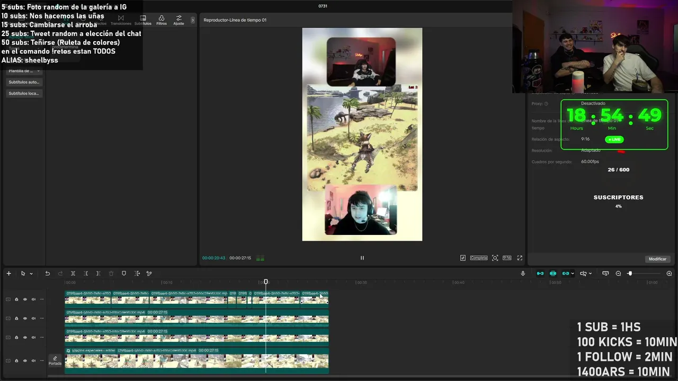The width and height of the screenshot is (678, 381).
Task: Click the 00:00:20:43 current timecode
Action: coord(213,258)
